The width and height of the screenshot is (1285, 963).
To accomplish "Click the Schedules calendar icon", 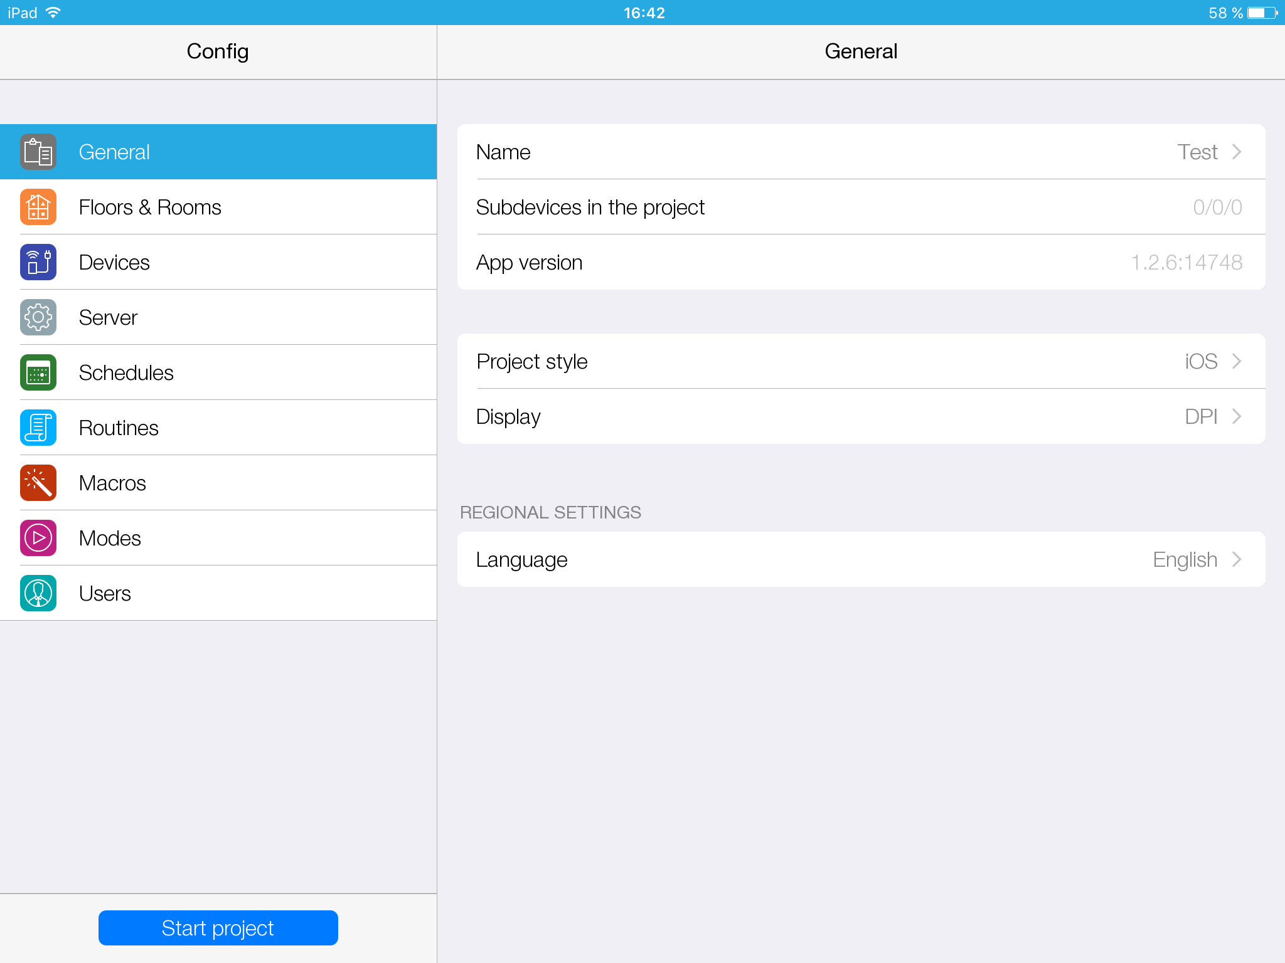I will [38, 372].
